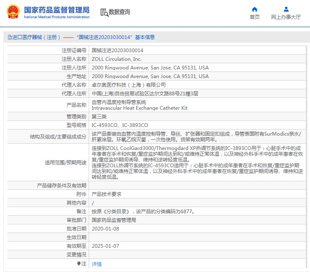Click the 其他内容 slash value
Image resolution: width=310 pixels, height=272 pixels.
pyautogui.click(x=93, y=203)
